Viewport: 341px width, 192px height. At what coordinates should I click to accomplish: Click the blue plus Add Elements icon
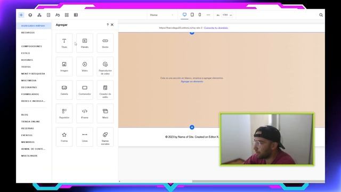coord(21,15)
